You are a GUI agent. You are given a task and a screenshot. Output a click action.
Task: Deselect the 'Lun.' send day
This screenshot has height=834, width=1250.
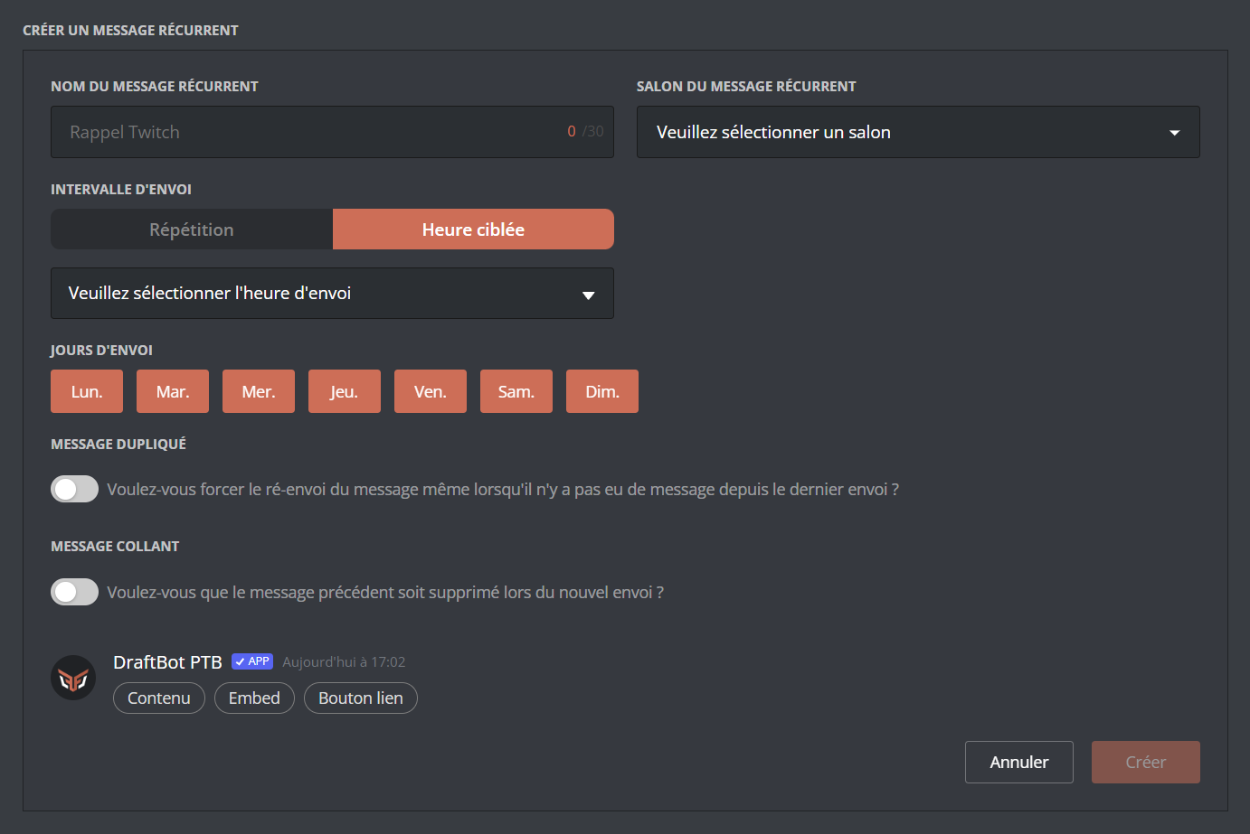[86, 390]
